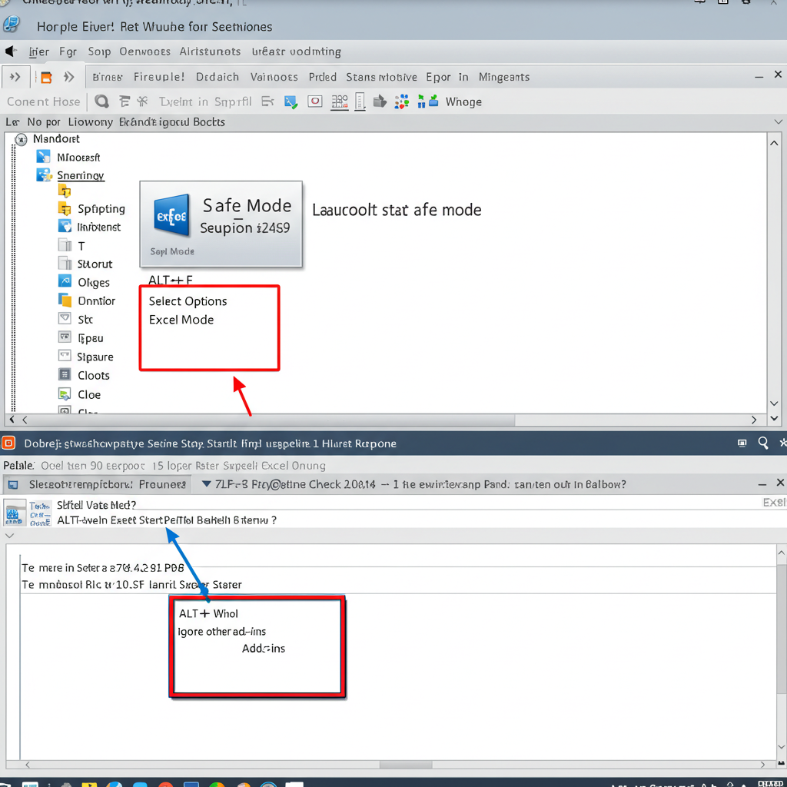Image resolution: width=787 pixels, height=787 pixels.
Task: Click the asterisk-like icon in toolbar
Action: (x=142, y=102)
